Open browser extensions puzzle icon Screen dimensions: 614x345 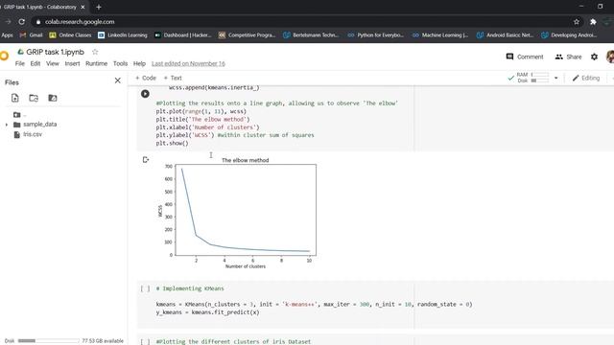[593, 22]
